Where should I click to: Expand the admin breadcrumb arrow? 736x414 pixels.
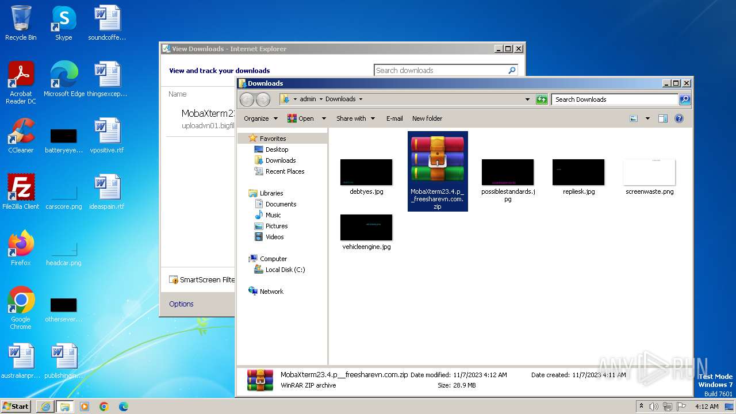tap(321, 99)
